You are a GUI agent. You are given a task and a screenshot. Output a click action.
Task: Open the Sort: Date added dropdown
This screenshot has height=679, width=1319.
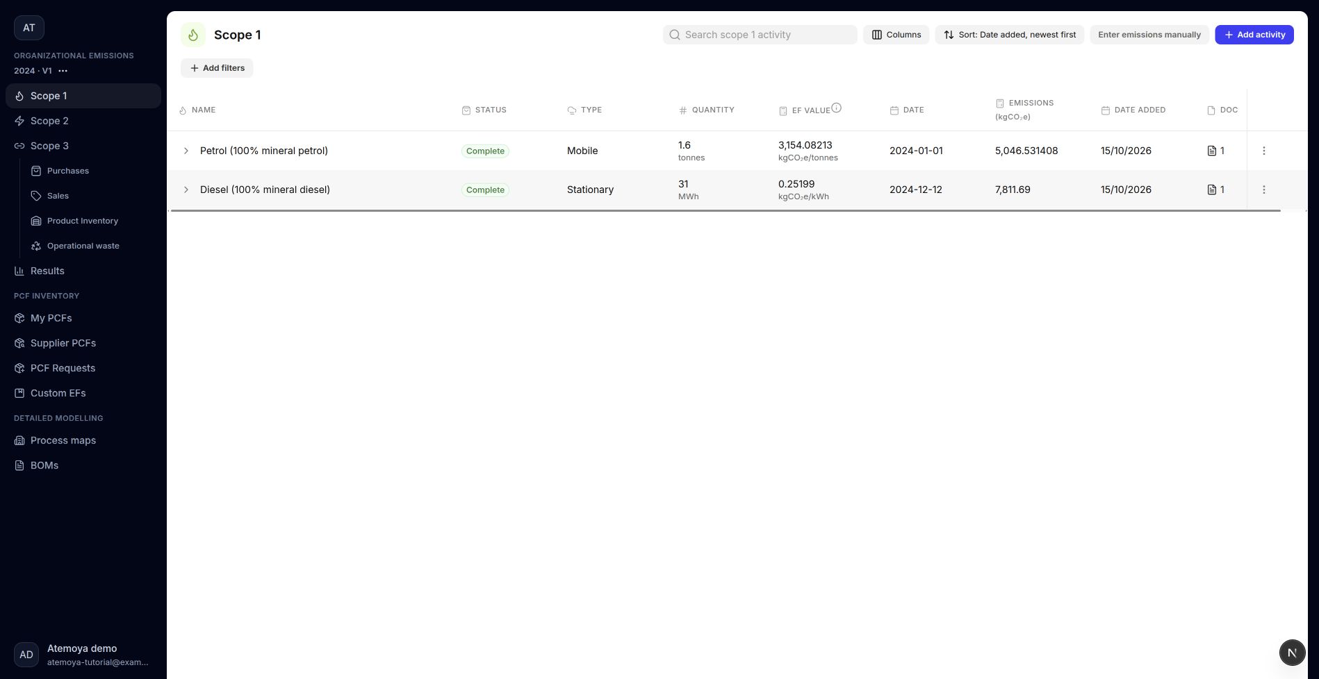pos(1009,35)
